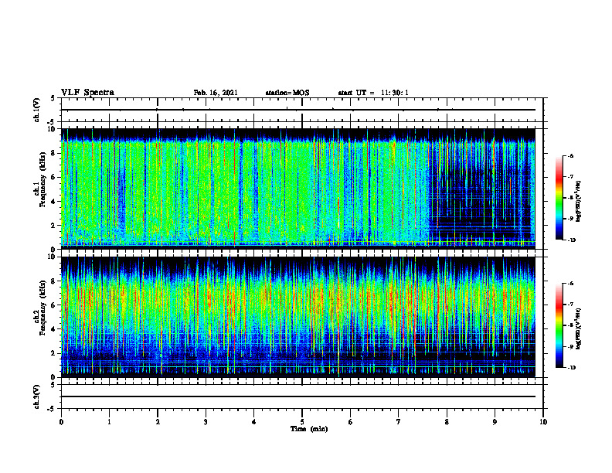The width and height of the screenshot is (612, 473).
Task: Click the "VLF Spectra" plot title
Action: (87, 93)
